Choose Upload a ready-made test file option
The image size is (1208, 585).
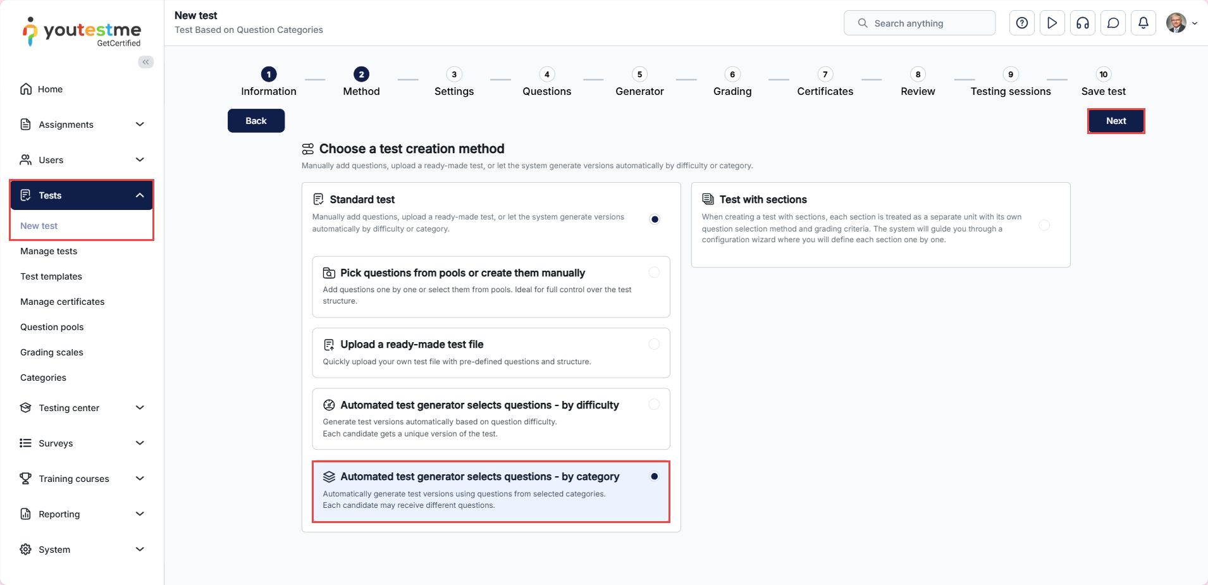(654, 344)
